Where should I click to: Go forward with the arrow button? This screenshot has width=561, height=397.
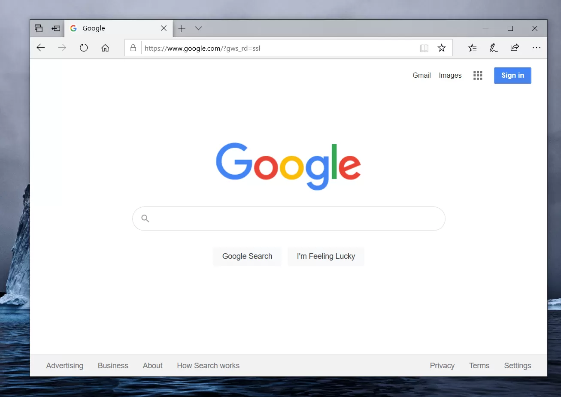click(x=62, y=48)
